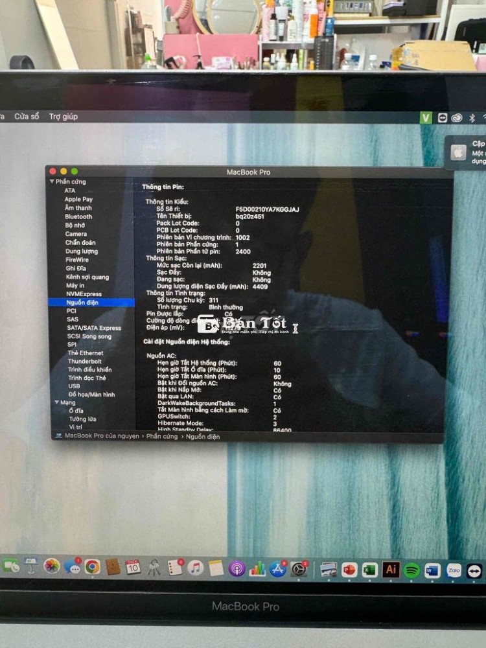
Task: Click the green V input menu icon
Action: (x=426, y=118)
